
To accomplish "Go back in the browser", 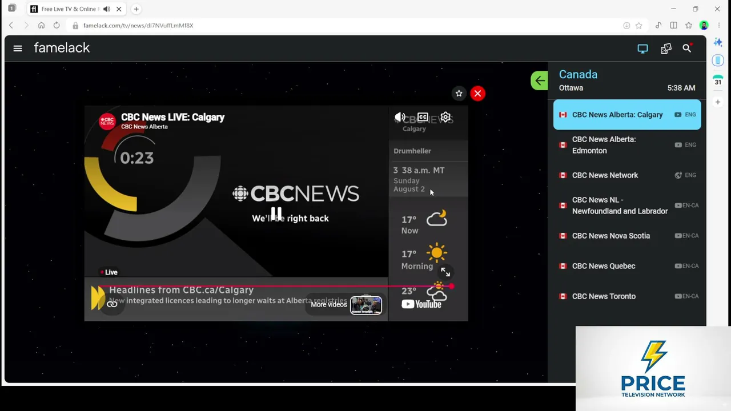I will click(11, 25).
